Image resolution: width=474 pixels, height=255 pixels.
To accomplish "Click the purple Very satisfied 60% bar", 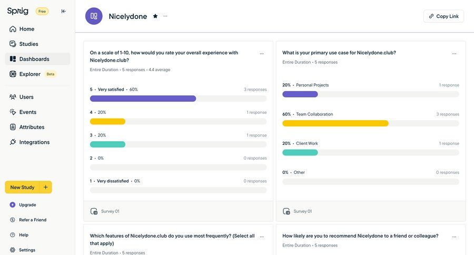I will click(143, 99).
